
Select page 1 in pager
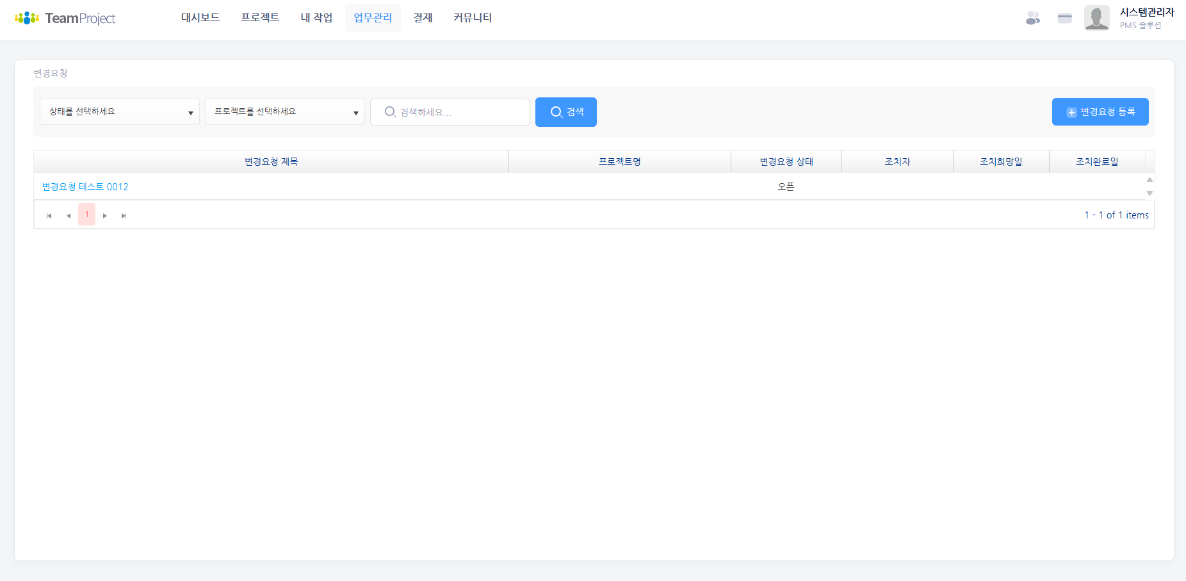point(87,215)
